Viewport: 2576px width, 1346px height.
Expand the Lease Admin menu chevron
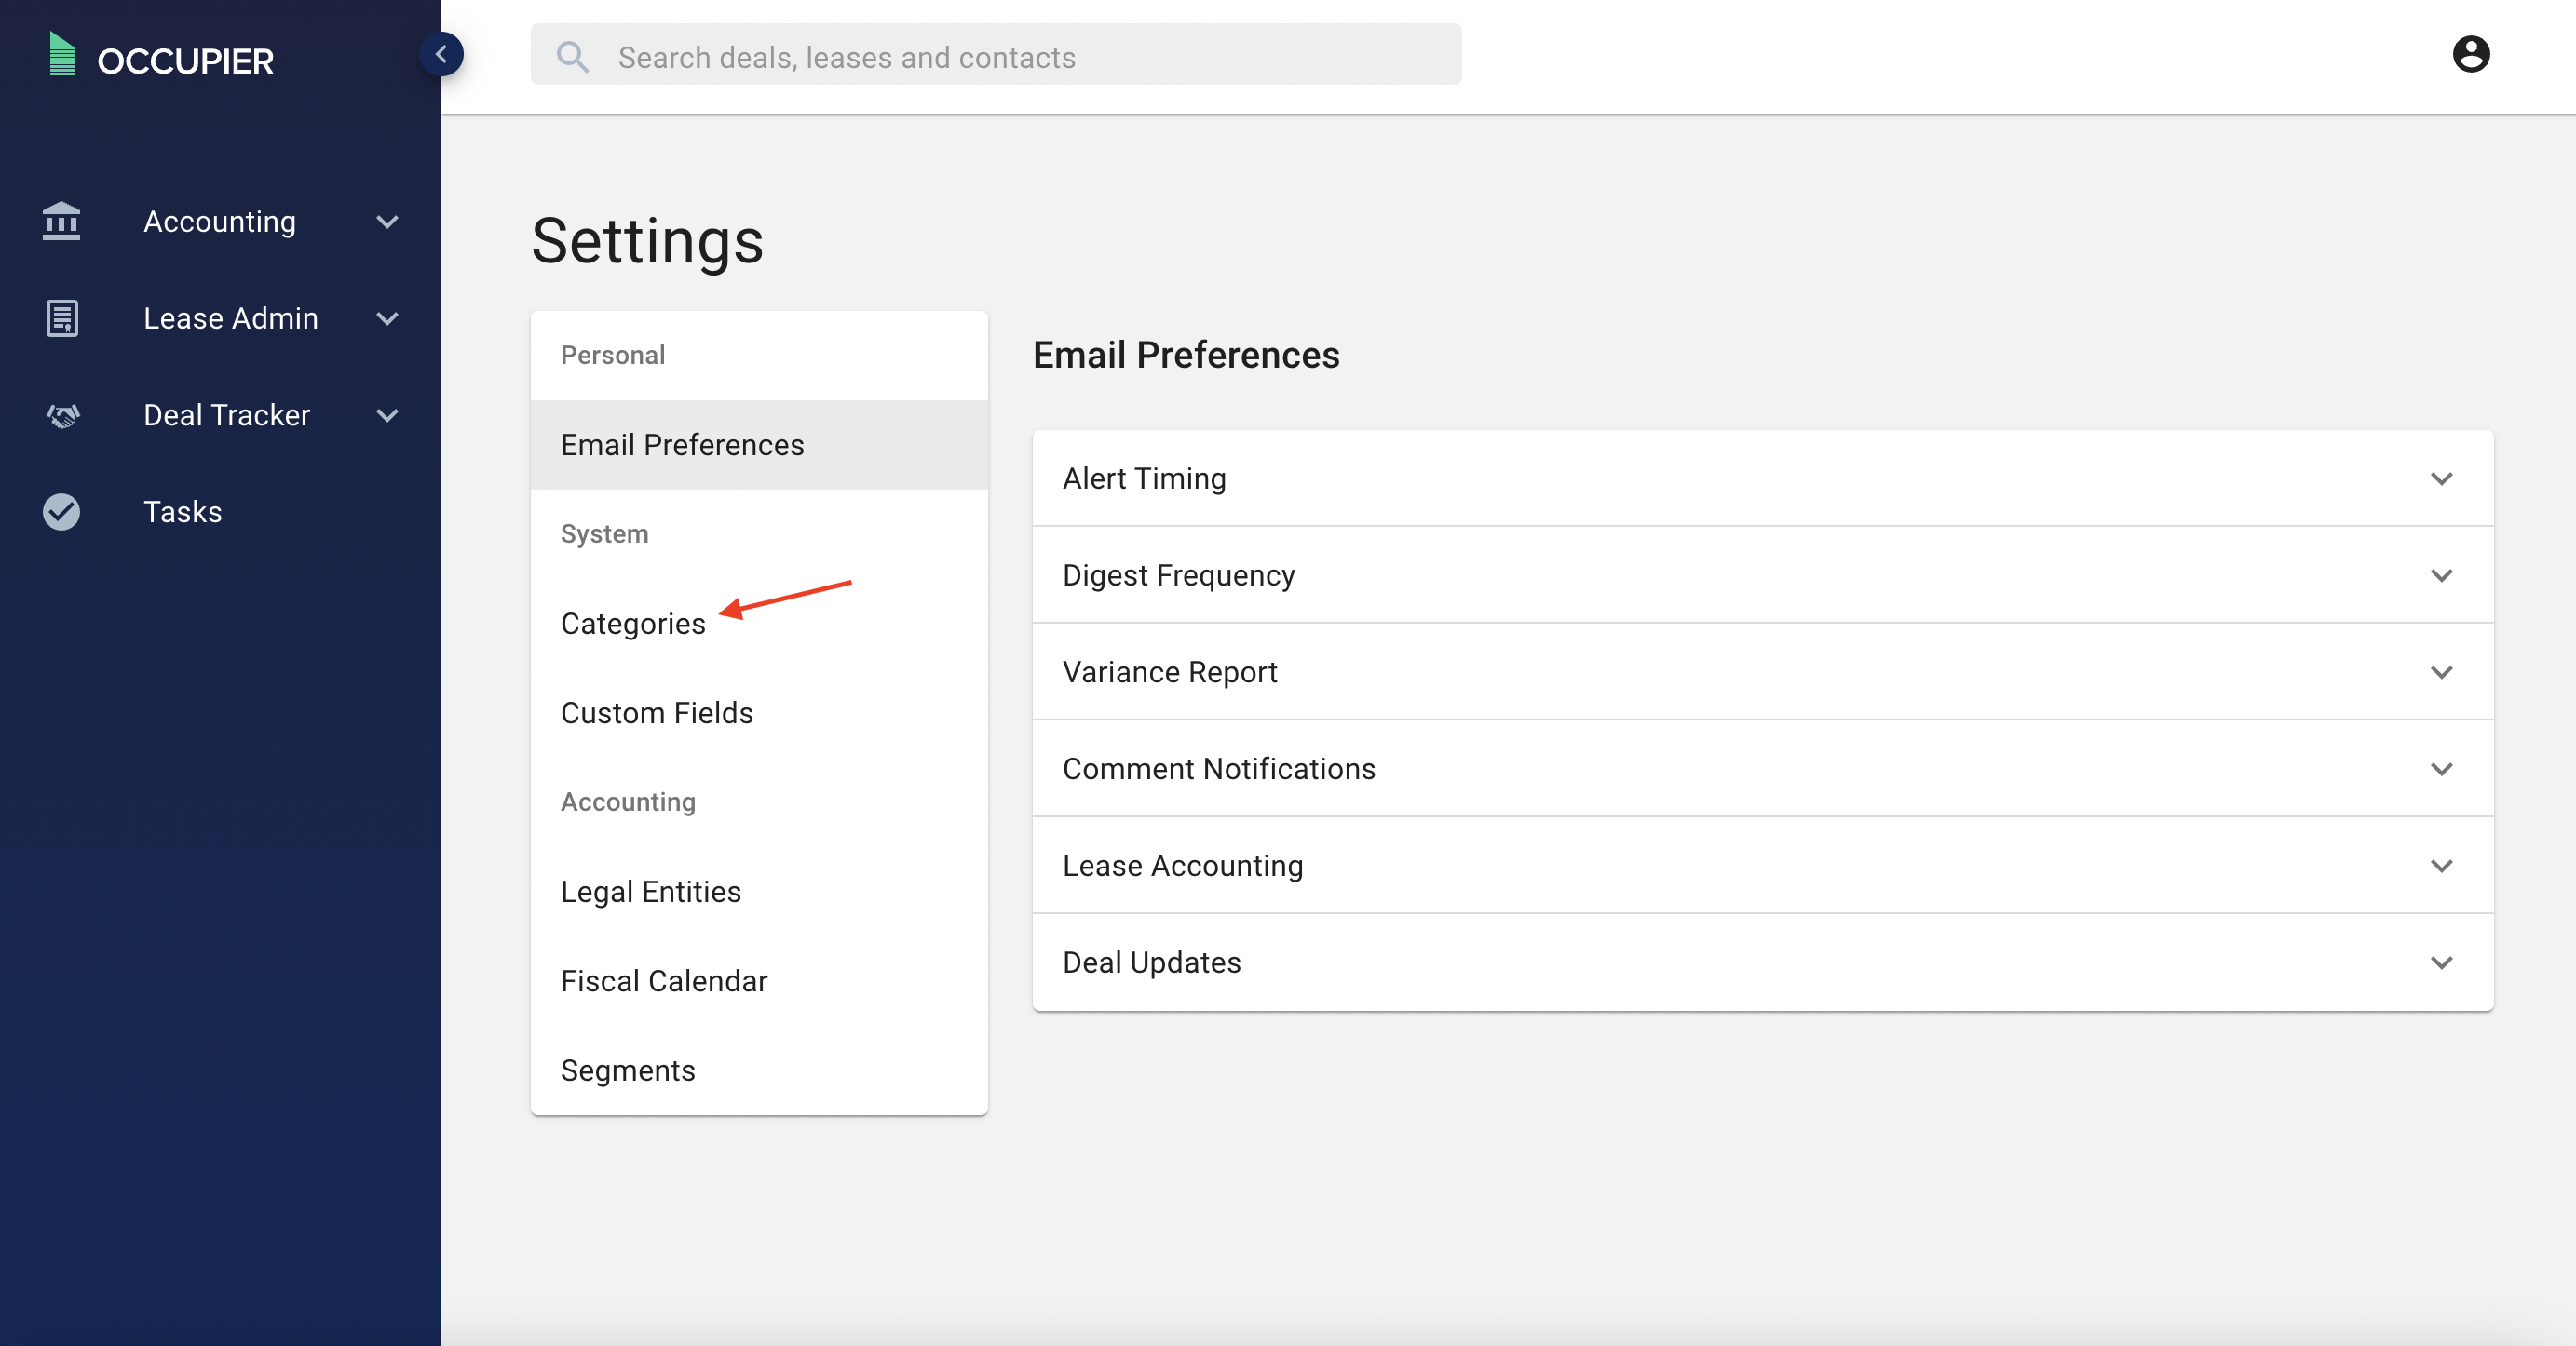pos(388,317)
